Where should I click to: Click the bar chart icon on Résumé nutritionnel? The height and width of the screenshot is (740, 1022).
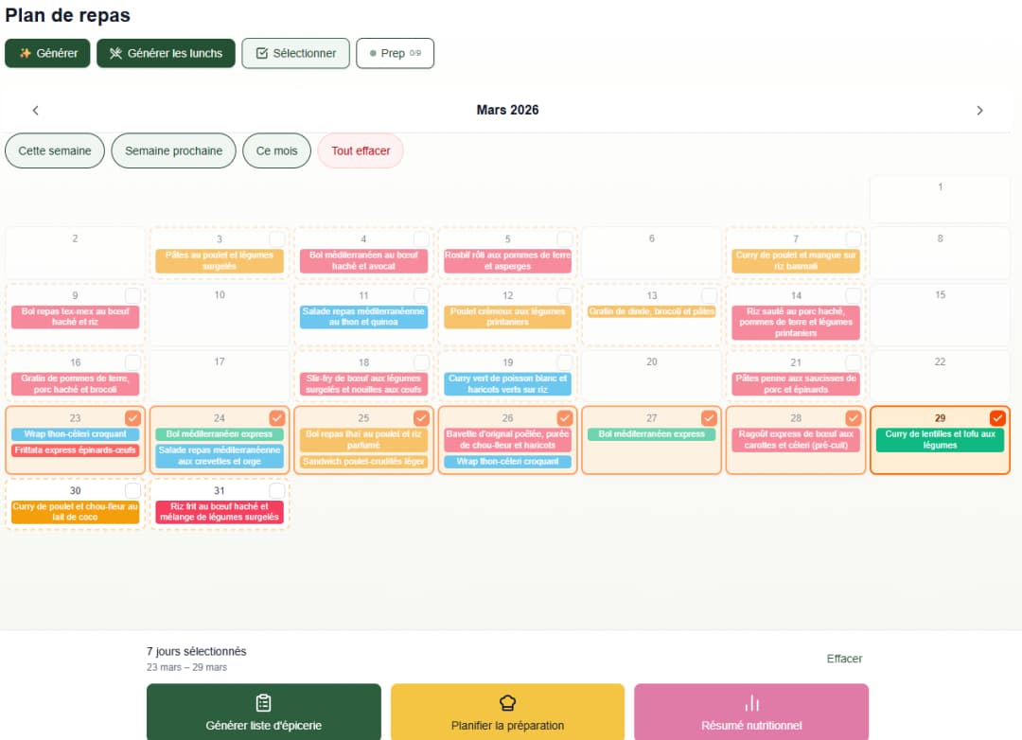pyautogui.click(x=750, y=704)
